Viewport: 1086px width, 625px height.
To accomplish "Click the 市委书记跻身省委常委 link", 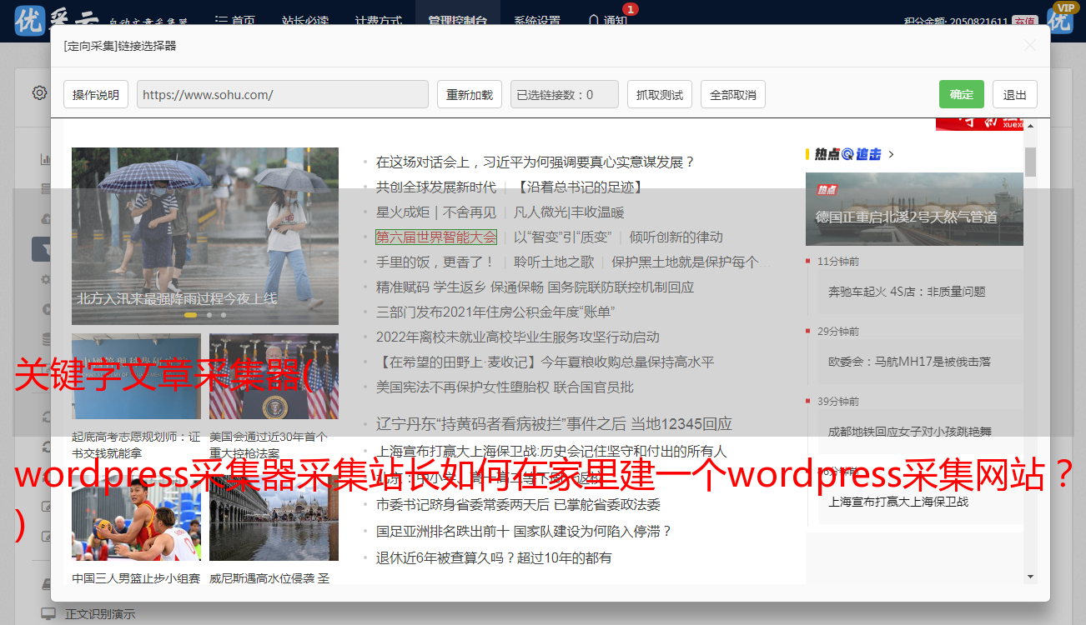I will pos(518,504).
